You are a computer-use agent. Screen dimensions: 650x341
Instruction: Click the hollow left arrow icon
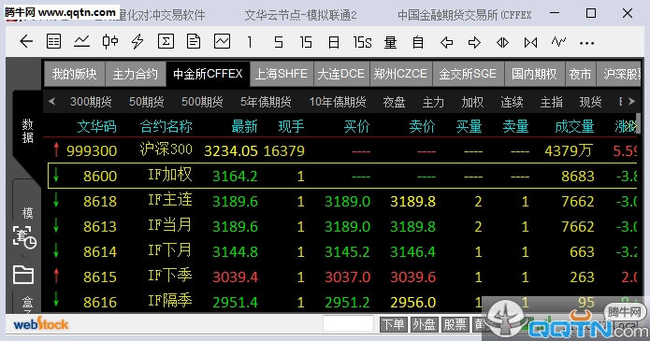[446, 42]
